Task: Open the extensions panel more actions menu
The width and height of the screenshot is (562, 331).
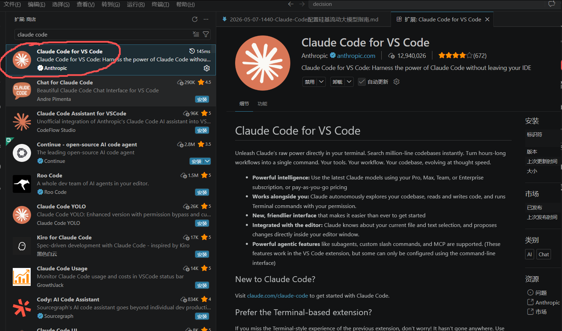Action: (x=206, y=19)
